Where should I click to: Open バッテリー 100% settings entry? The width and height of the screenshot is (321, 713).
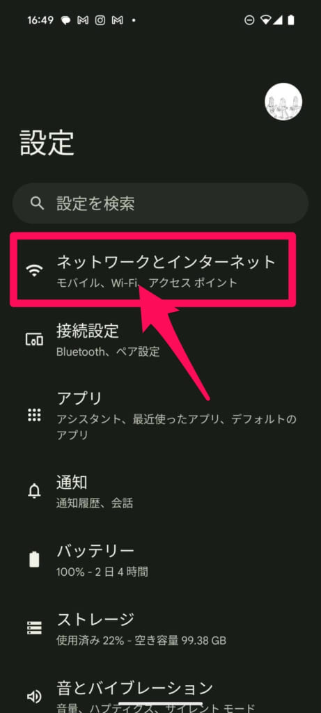coord(160,559)
